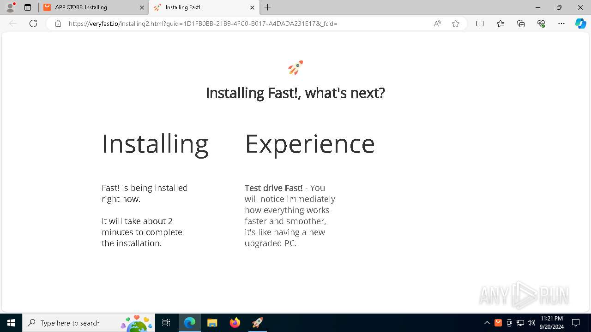Screen dimensions: 591x332
Task: Click the large 'Experience' heading
Action: coord(310,144)
